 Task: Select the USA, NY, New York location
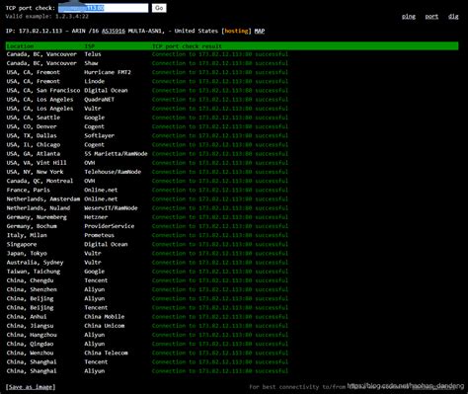[35, 172]
